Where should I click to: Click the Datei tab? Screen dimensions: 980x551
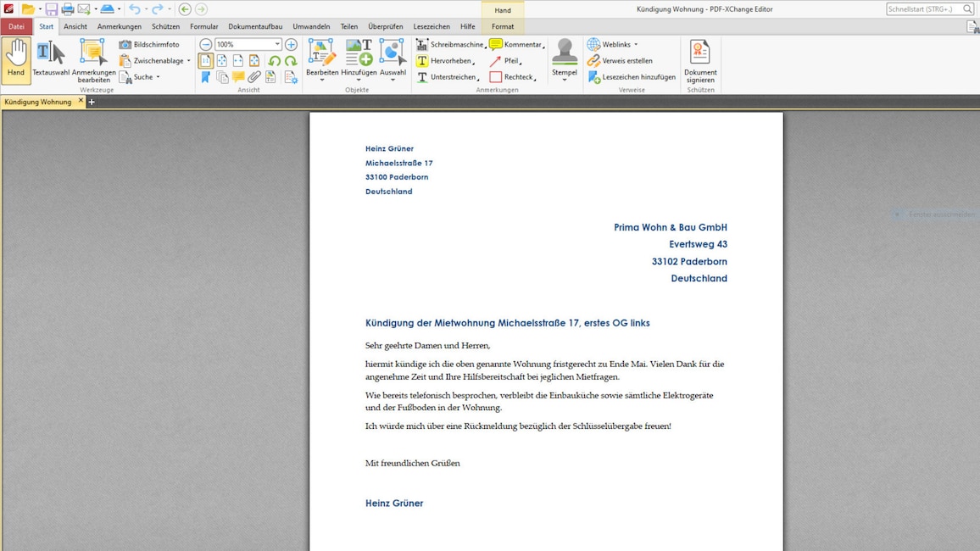[16, 26]
